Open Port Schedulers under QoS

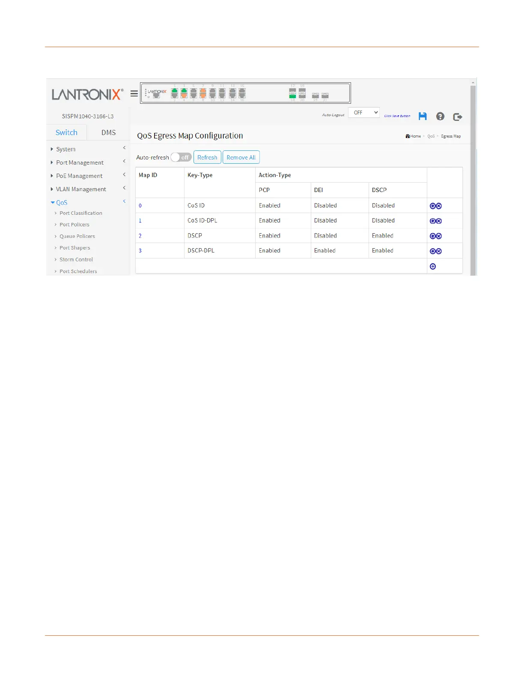click(x=78, y=271)
